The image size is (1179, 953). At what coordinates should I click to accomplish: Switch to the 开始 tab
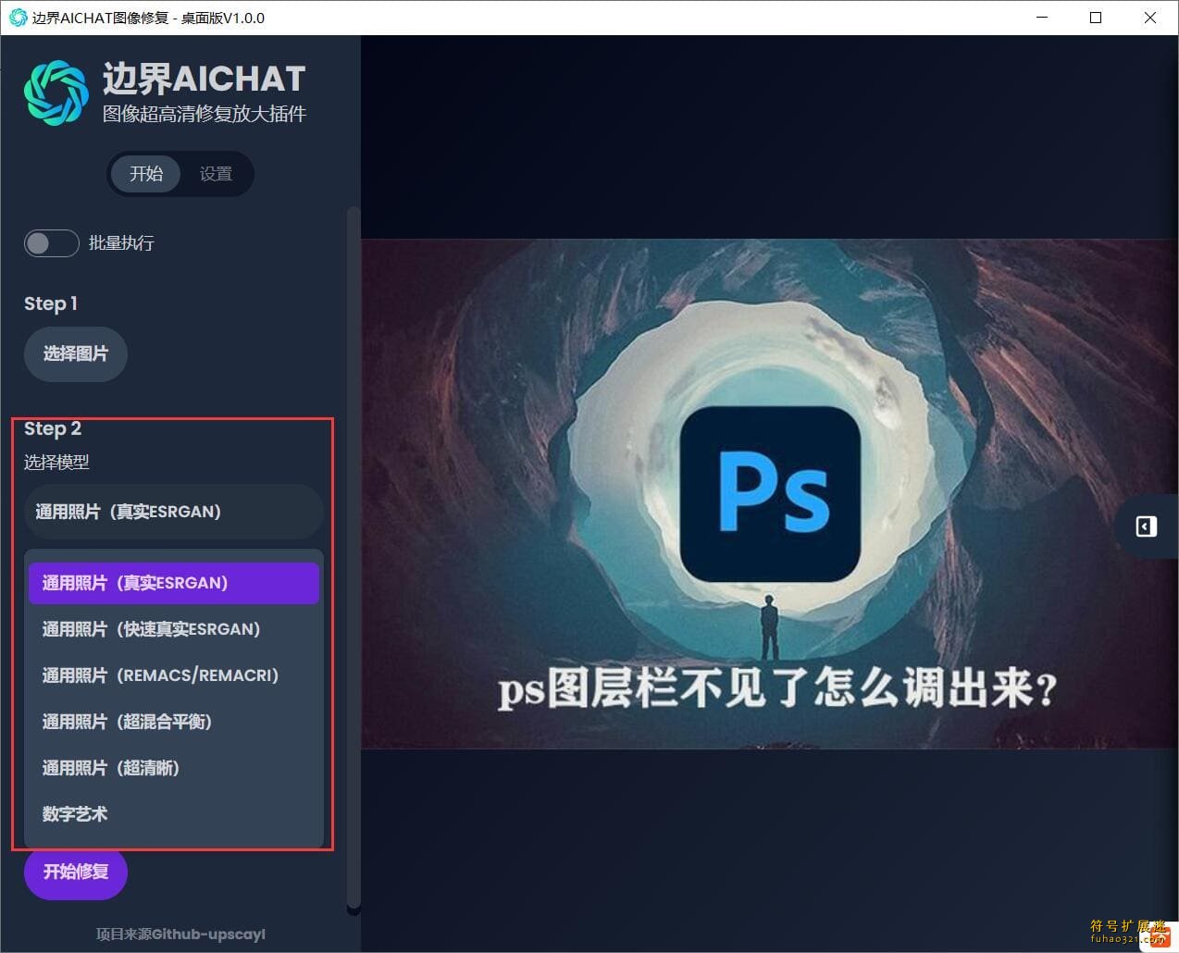tap(146, 174)
